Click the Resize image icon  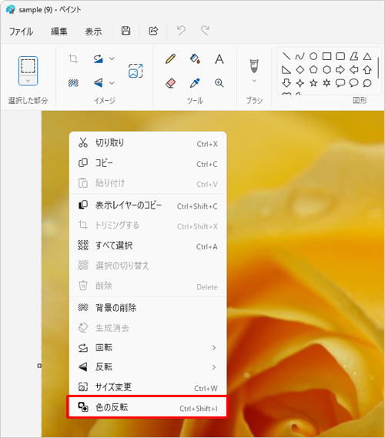click(136, 71)
